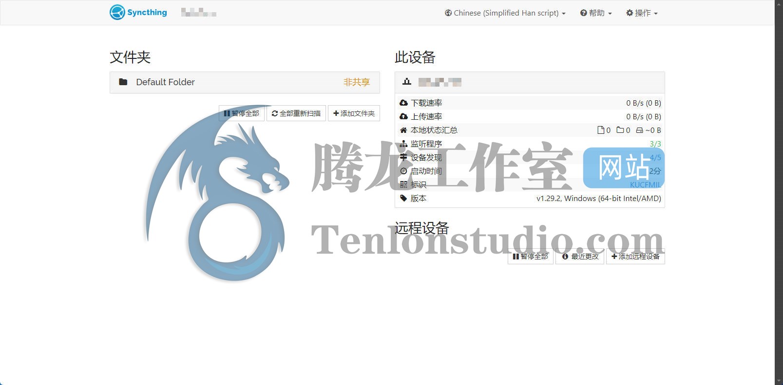Click 暂停全部 under remote devices
Screen dimensions: 783x385
point(531,257)
